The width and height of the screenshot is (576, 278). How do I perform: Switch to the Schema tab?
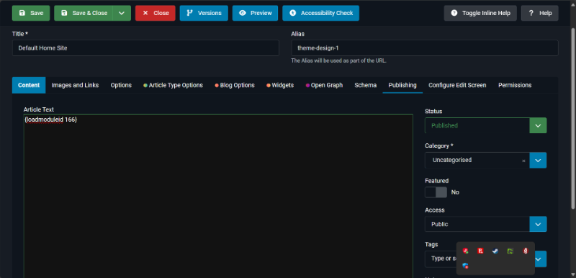click(366, 85)
